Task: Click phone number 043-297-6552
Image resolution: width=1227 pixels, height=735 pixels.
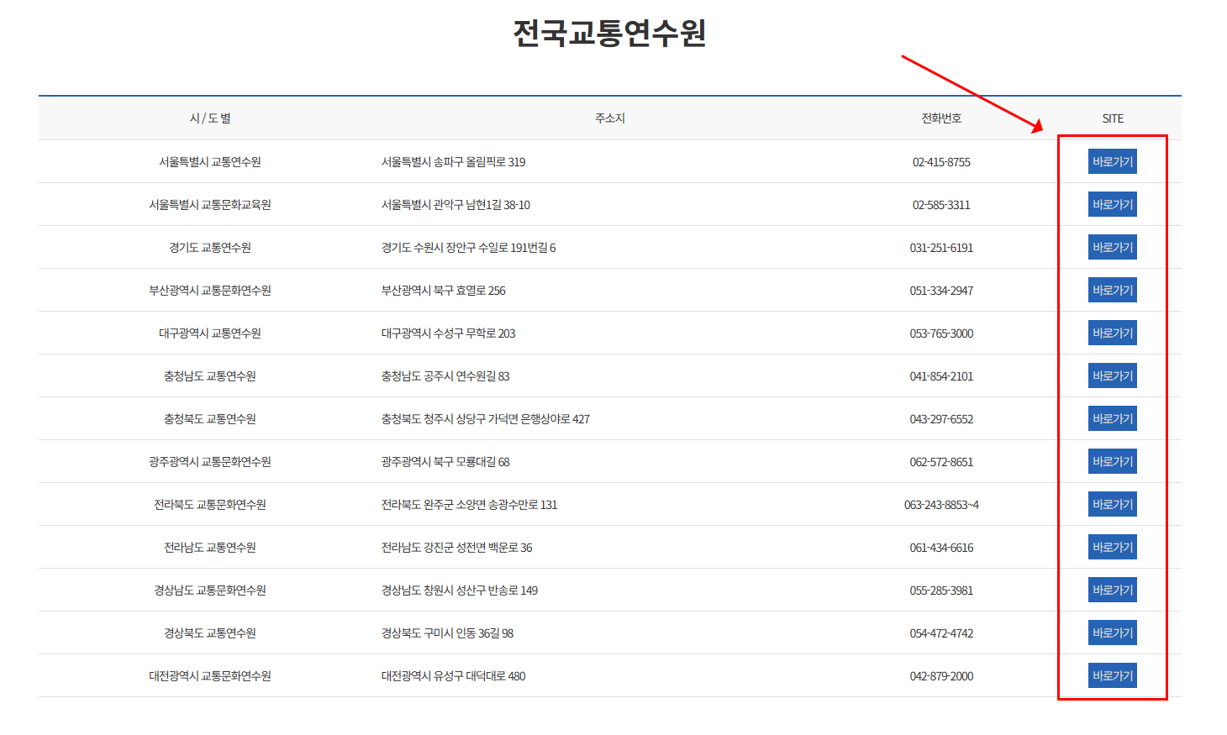Action: point(941,418)
